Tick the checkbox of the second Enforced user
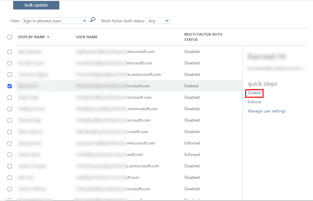The width and height of the screenshot is (313, 201). [10, 155]
